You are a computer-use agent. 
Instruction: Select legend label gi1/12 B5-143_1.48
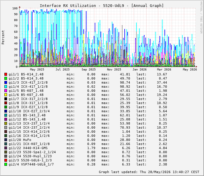(x=27, y=119)
